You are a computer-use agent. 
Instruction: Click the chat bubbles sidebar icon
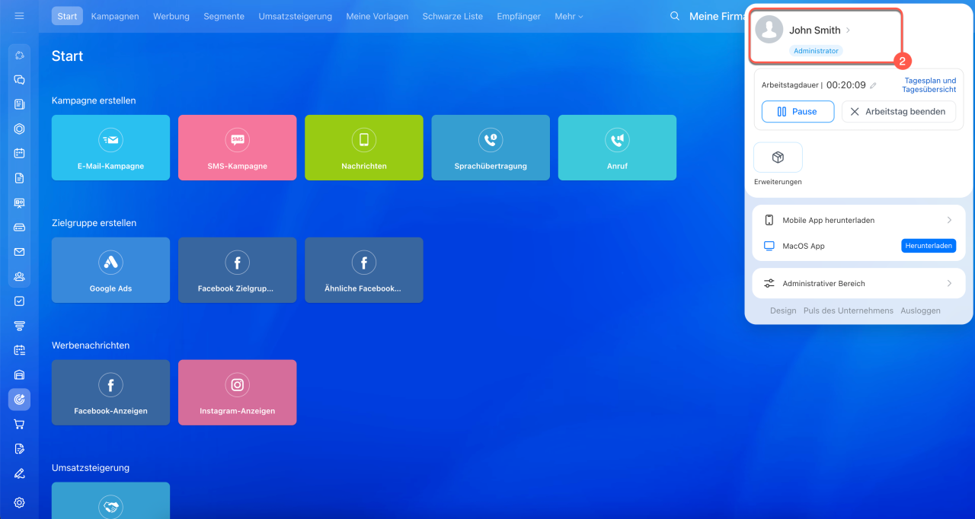20,80
